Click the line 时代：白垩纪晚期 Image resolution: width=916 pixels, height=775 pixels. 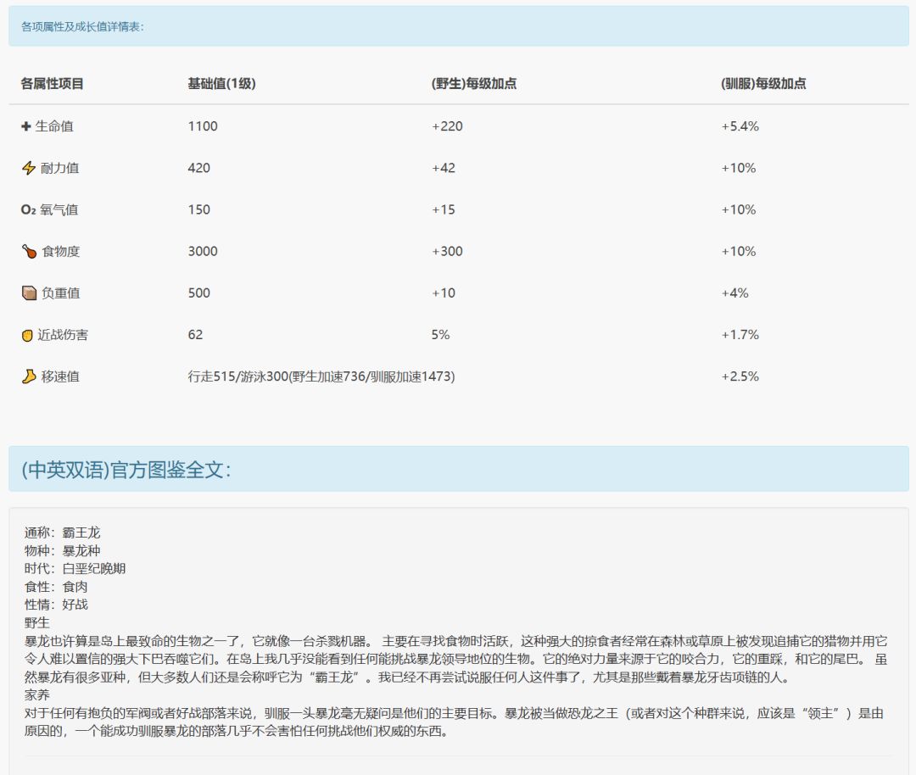(x=75, y=569)
